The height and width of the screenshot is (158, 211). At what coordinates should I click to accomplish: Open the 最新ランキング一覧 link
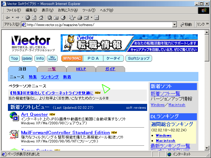(x=170, y=146)
